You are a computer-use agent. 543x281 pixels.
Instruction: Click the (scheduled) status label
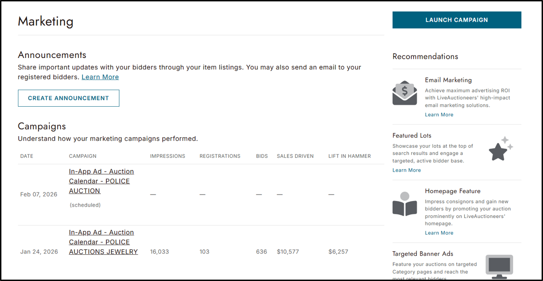85,205
